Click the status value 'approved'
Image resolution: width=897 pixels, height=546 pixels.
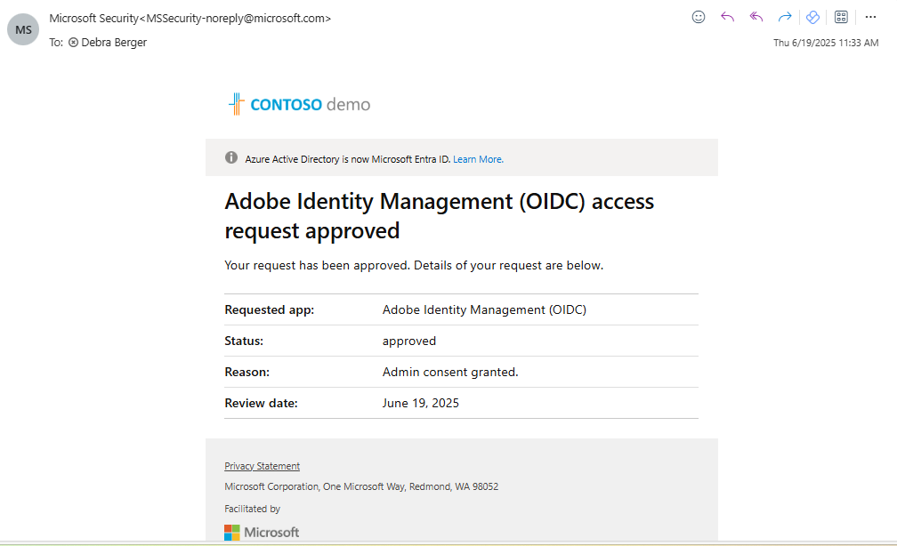click(409, 341)
